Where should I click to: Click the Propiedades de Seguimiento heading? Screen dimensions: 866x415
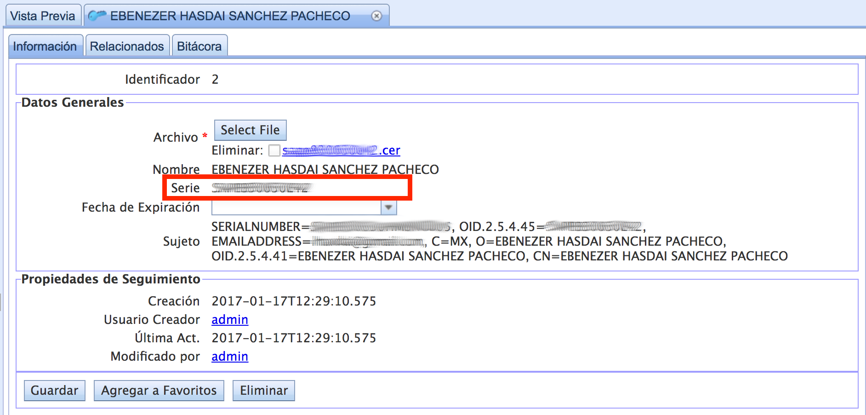[x=111, y=279]
